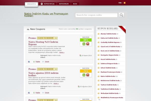
Task: Open the RSS feed icon
Action: [x=125, y=3]
